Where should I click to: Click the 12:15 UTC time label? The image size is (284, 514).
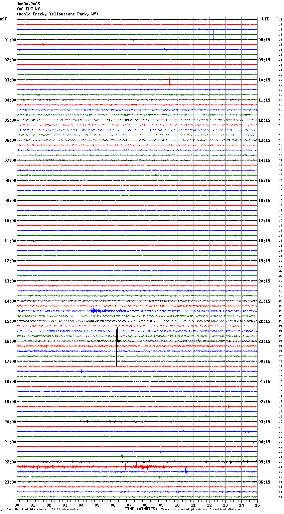click(264, 120)
